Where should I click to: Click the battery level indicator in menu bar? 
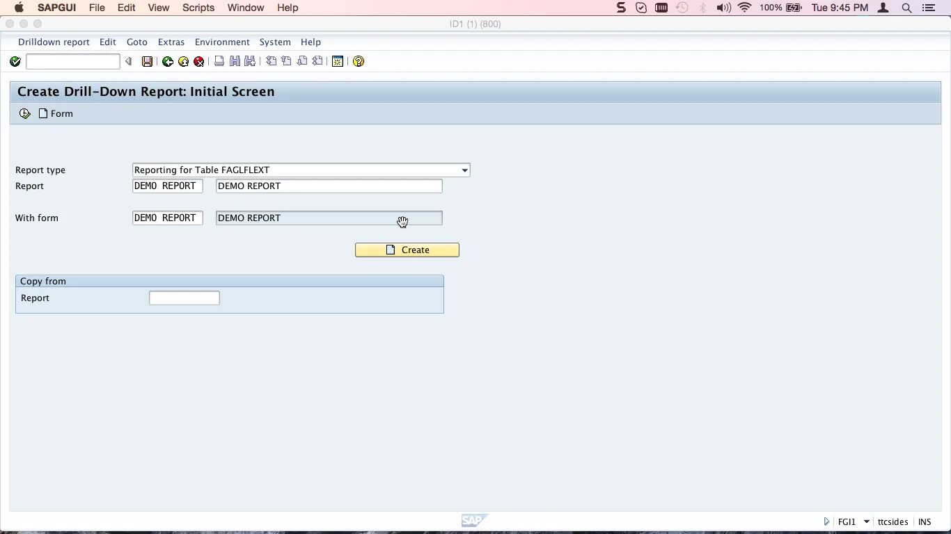pos(792,8)
